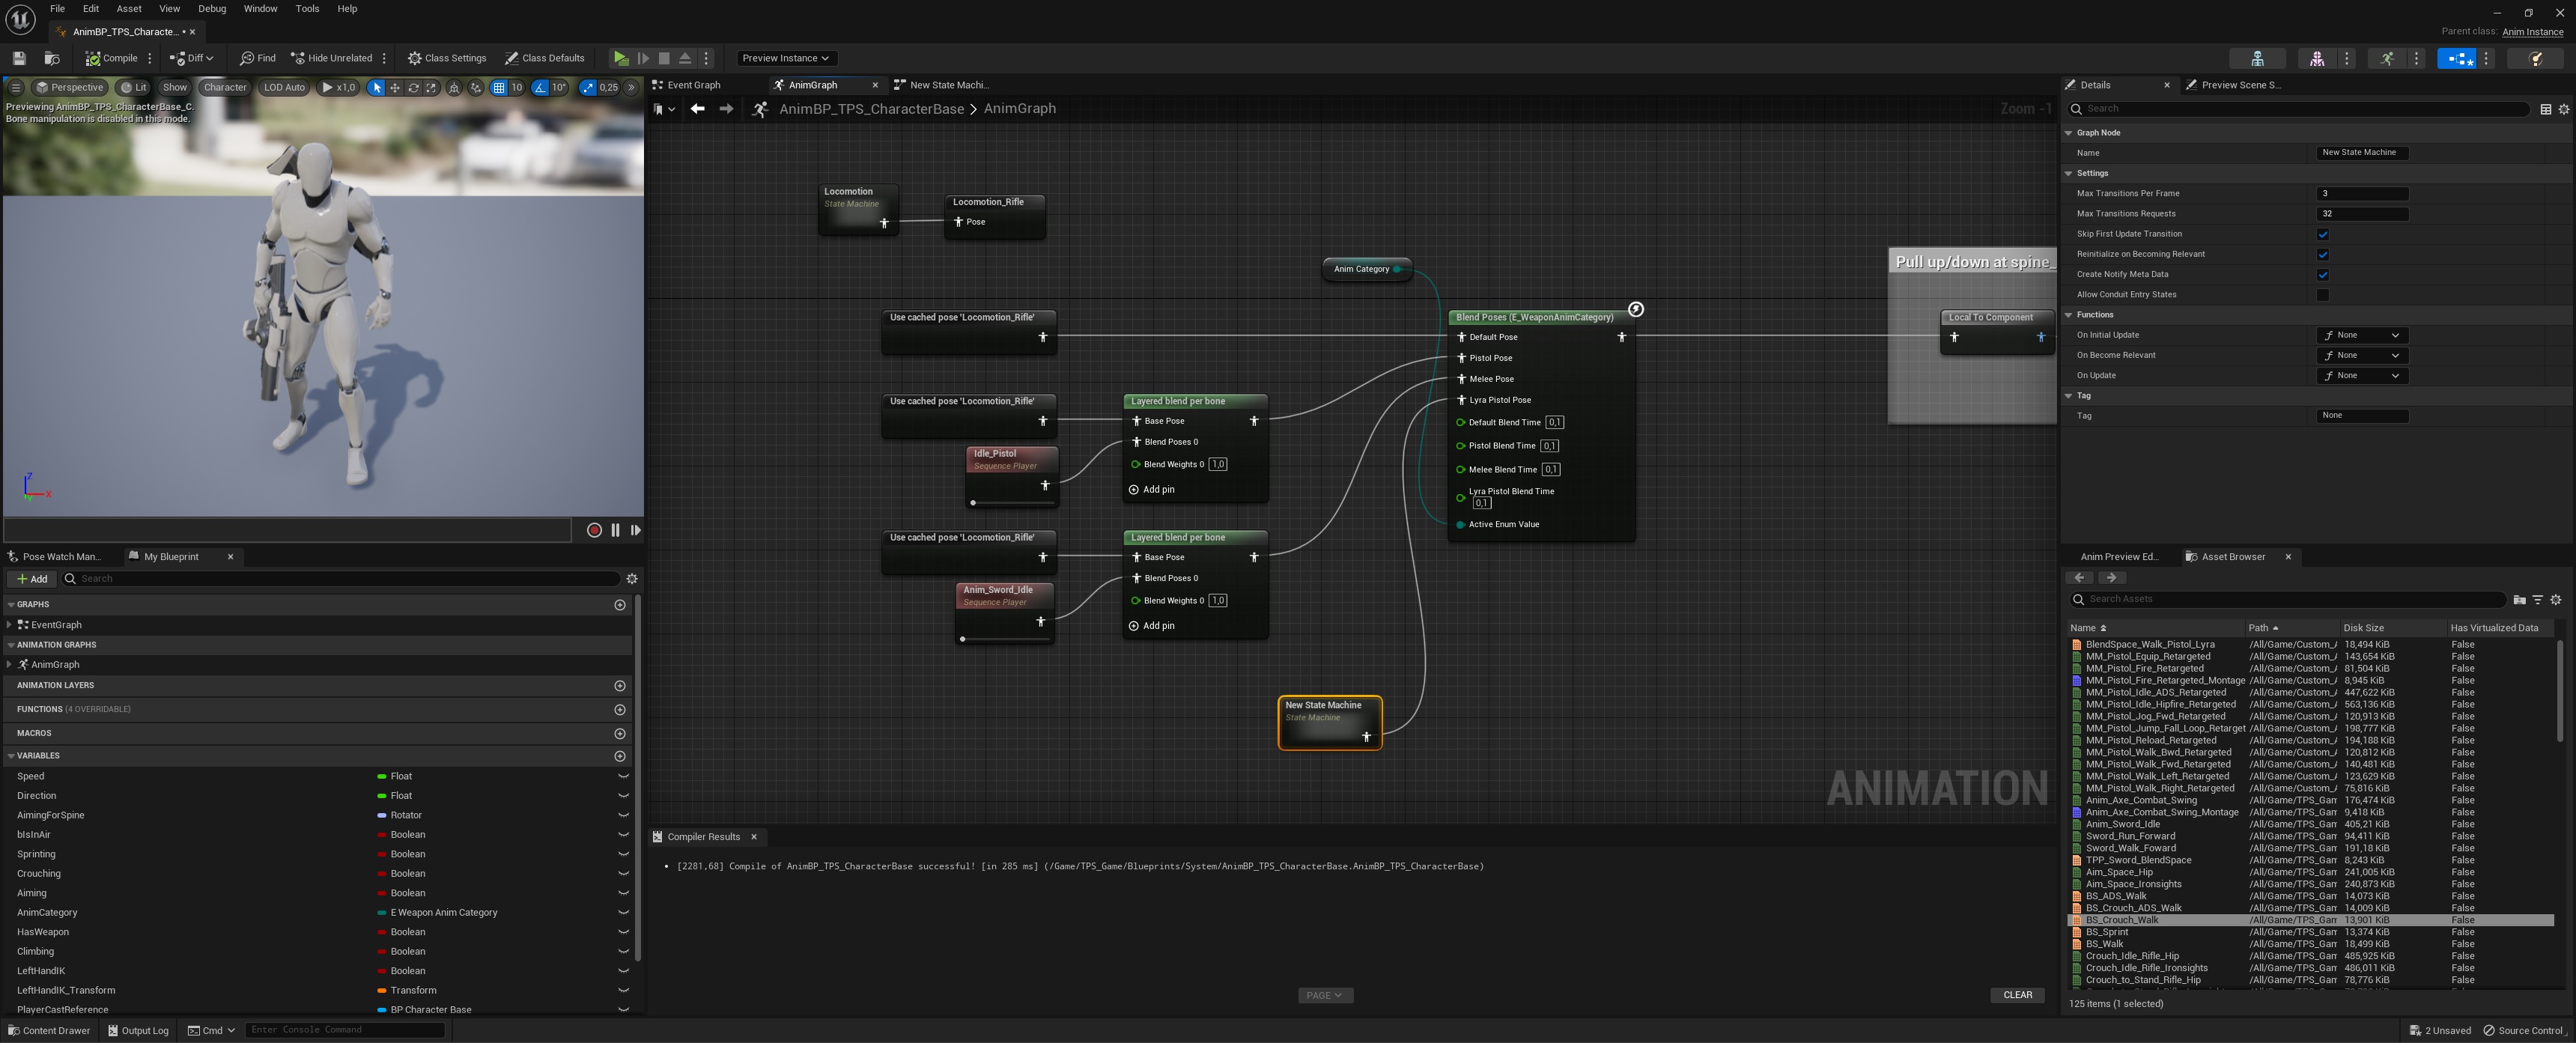Open the Preview Instance dropdown
The width and height of the screenshot is (2576, 1043).
point(785,58)
